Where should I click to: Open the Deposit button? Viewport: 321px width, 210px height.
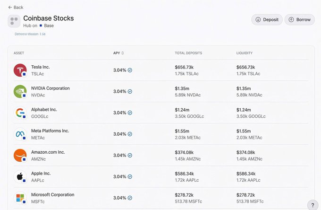click(x=267, y=20)
